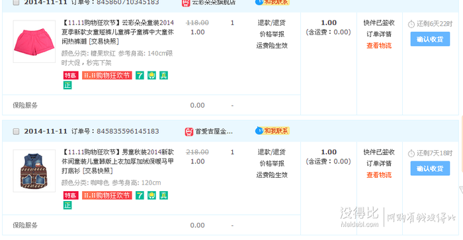The image size is (463, 240).
Task: Click the clock icon next to 还剩7天18时
Action: 411,153
